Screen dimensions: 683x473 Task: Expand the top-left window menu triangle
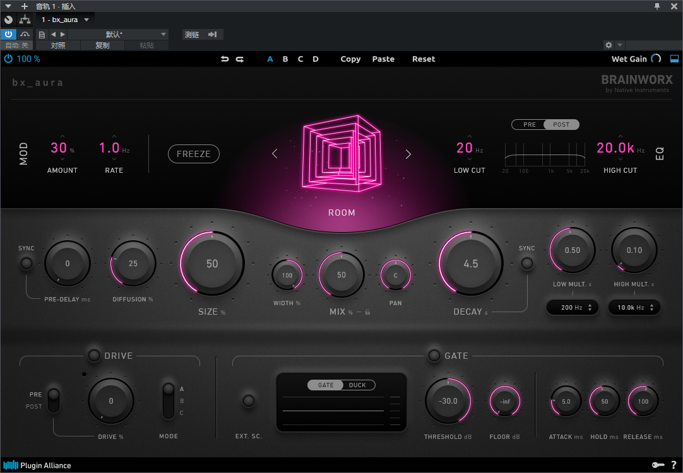(8, 6)
